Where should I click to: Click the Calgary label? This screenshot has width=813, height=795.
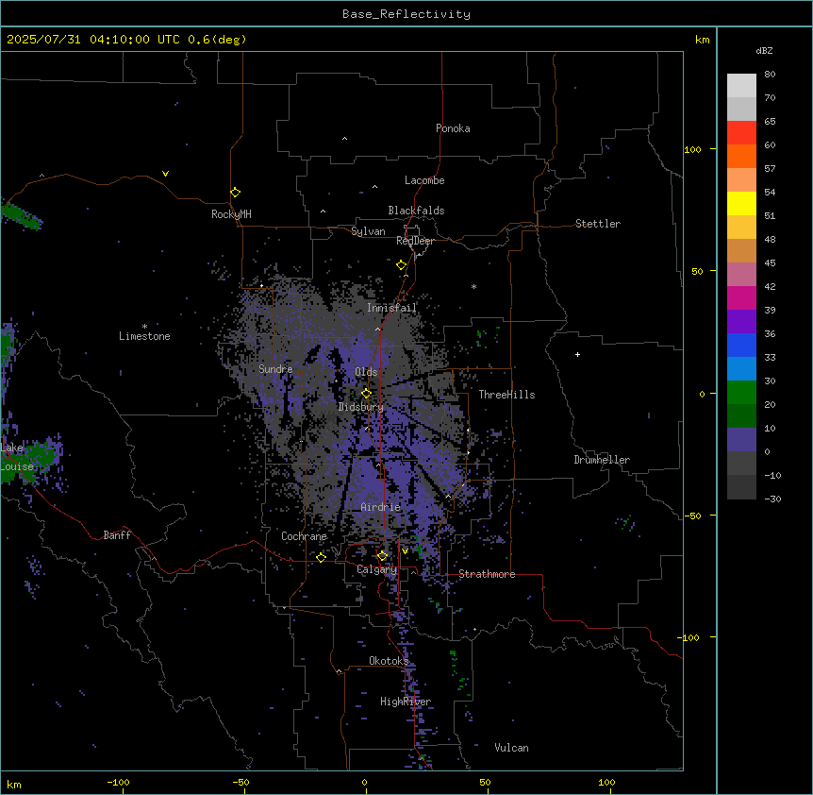(376, 569)
